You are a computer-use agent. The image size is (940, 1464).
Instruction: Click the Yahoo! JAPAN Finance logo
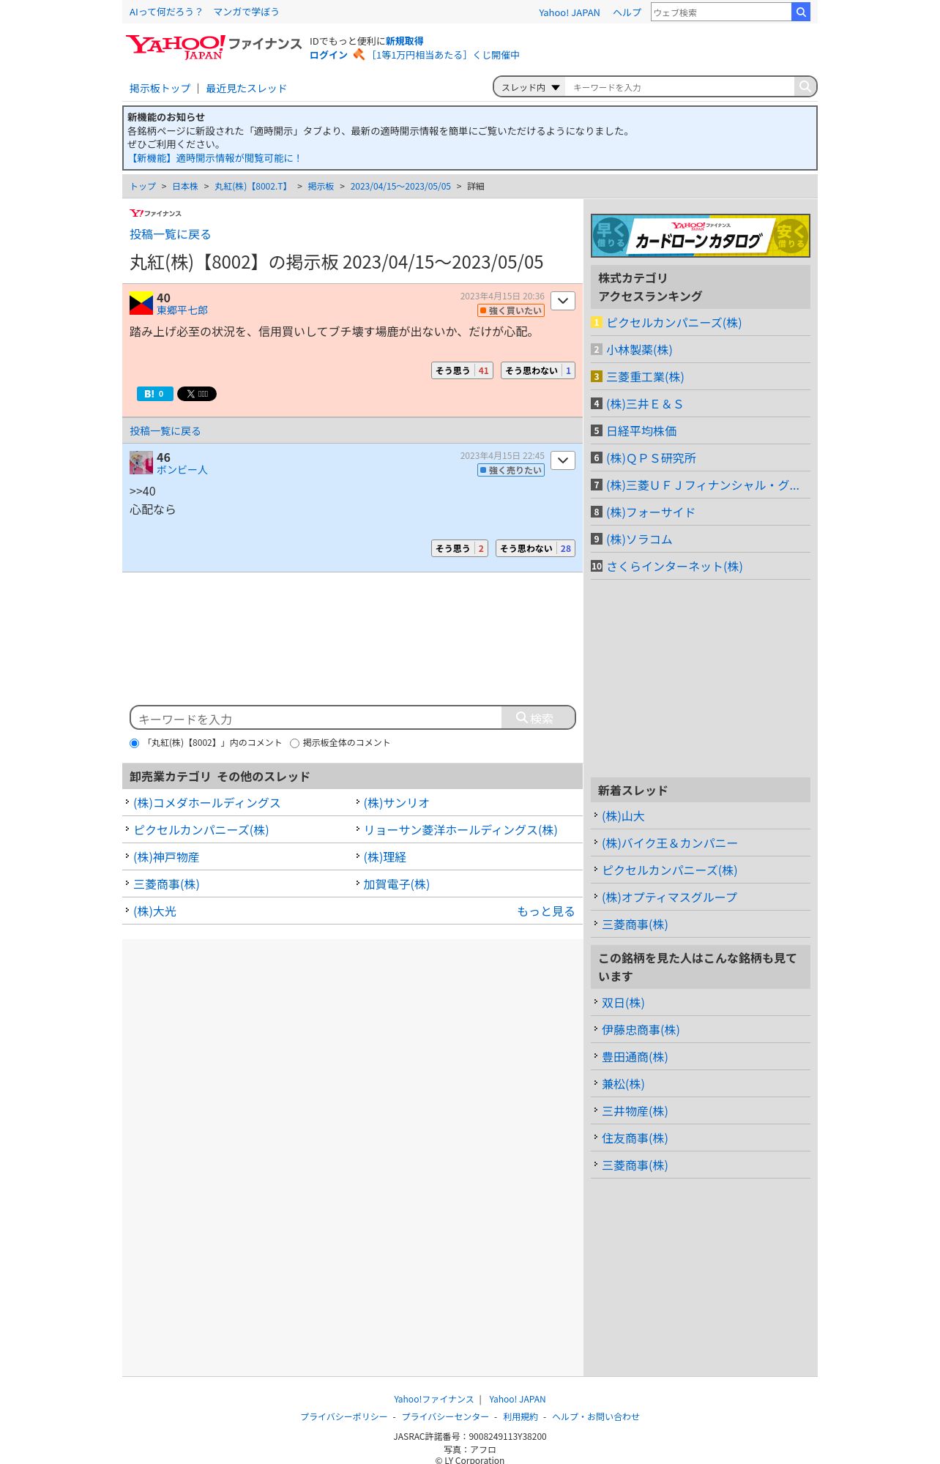point(213,48)
